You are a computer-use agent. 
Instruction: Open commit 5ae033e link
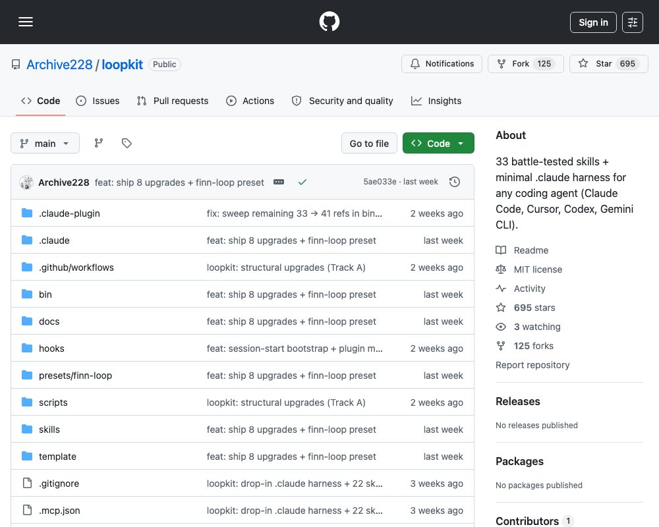380,182
